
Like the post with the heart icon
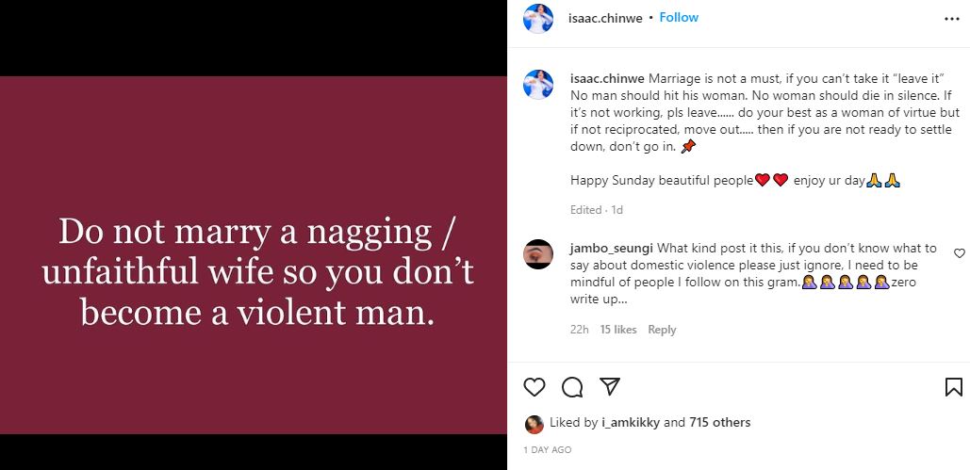coord(534,387)
